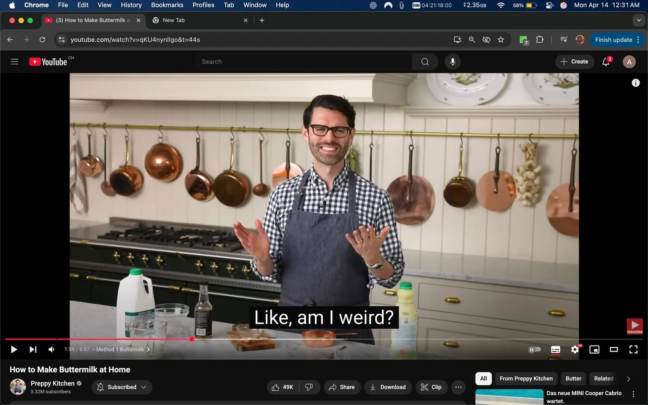Play the paused video
The height and width of the screenshot is (405, 648).
tap(13, 349)
